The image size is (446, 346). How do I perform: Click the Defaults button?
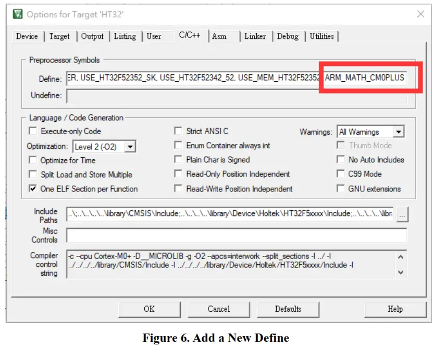(x=288, y=309)
